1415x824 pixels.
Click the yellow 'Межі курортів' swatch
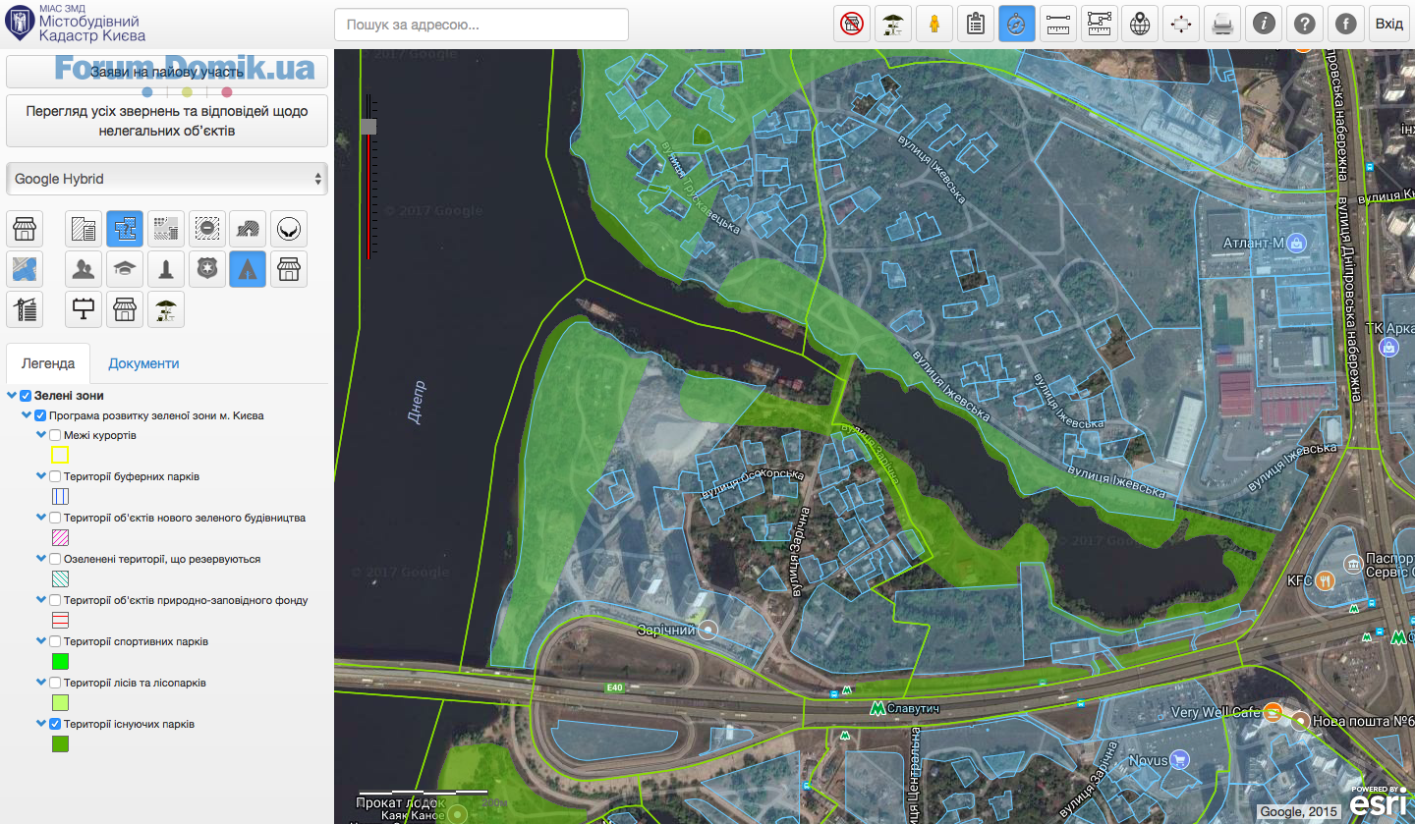(60, 455)
